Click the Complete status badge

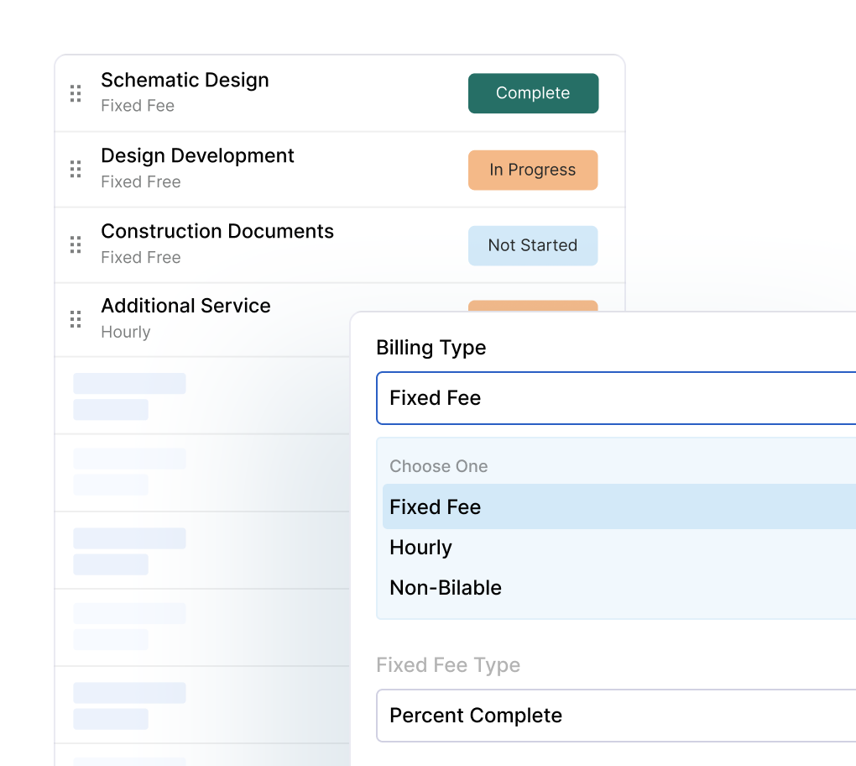(533, 93)
